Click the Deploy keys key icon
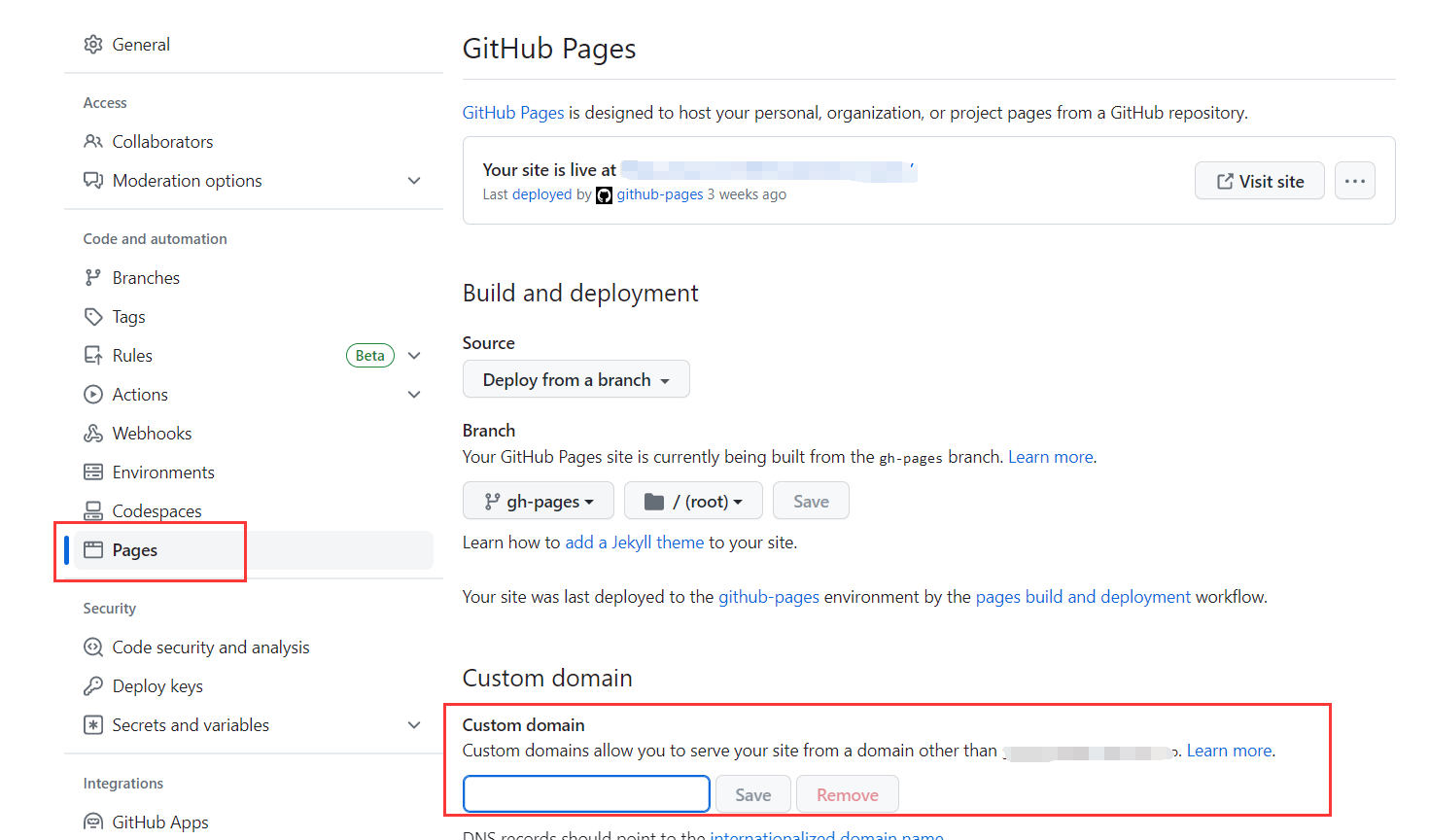 (93, 686)
